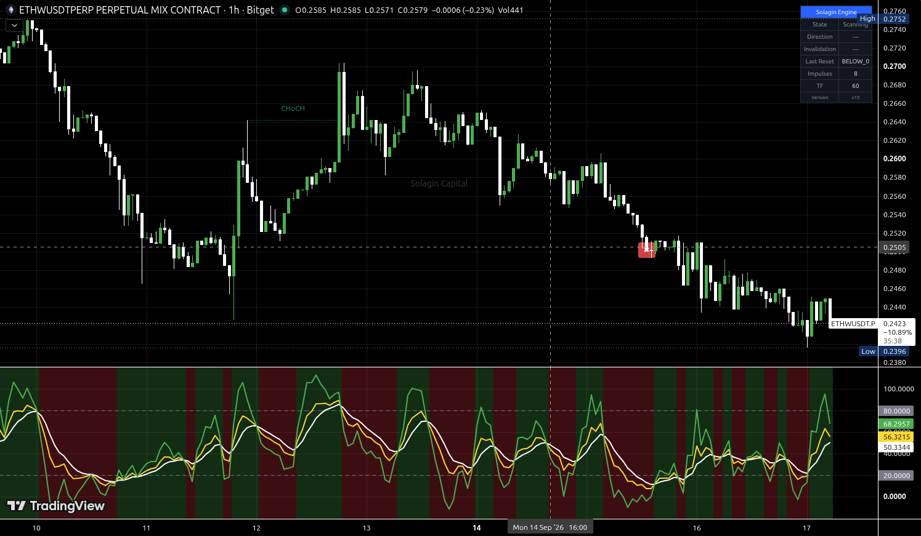Click the Bitget exchange name

pyautogui.click(x=261, y=10)
